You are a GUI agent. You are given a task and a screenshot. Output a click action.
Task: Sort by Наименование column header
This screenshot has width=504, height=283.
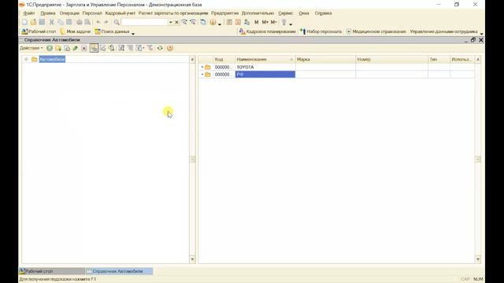[x=265, y=60]
